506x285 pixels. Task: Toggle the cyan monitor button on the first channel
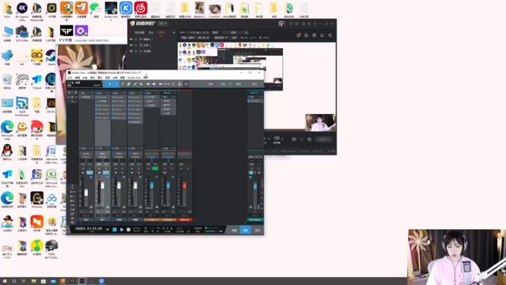pos(89,172)
